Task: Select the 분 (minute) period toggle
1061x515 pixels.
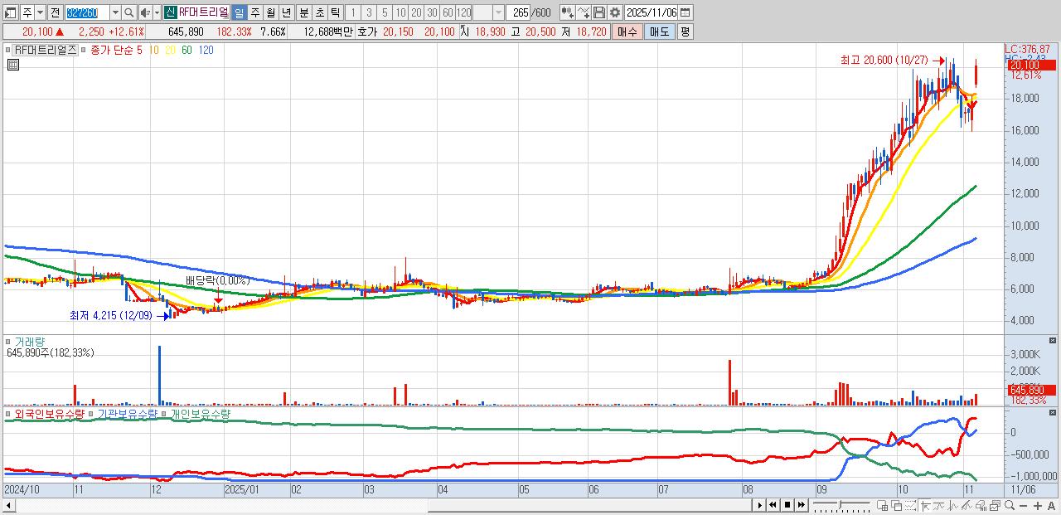Action: 303,12
